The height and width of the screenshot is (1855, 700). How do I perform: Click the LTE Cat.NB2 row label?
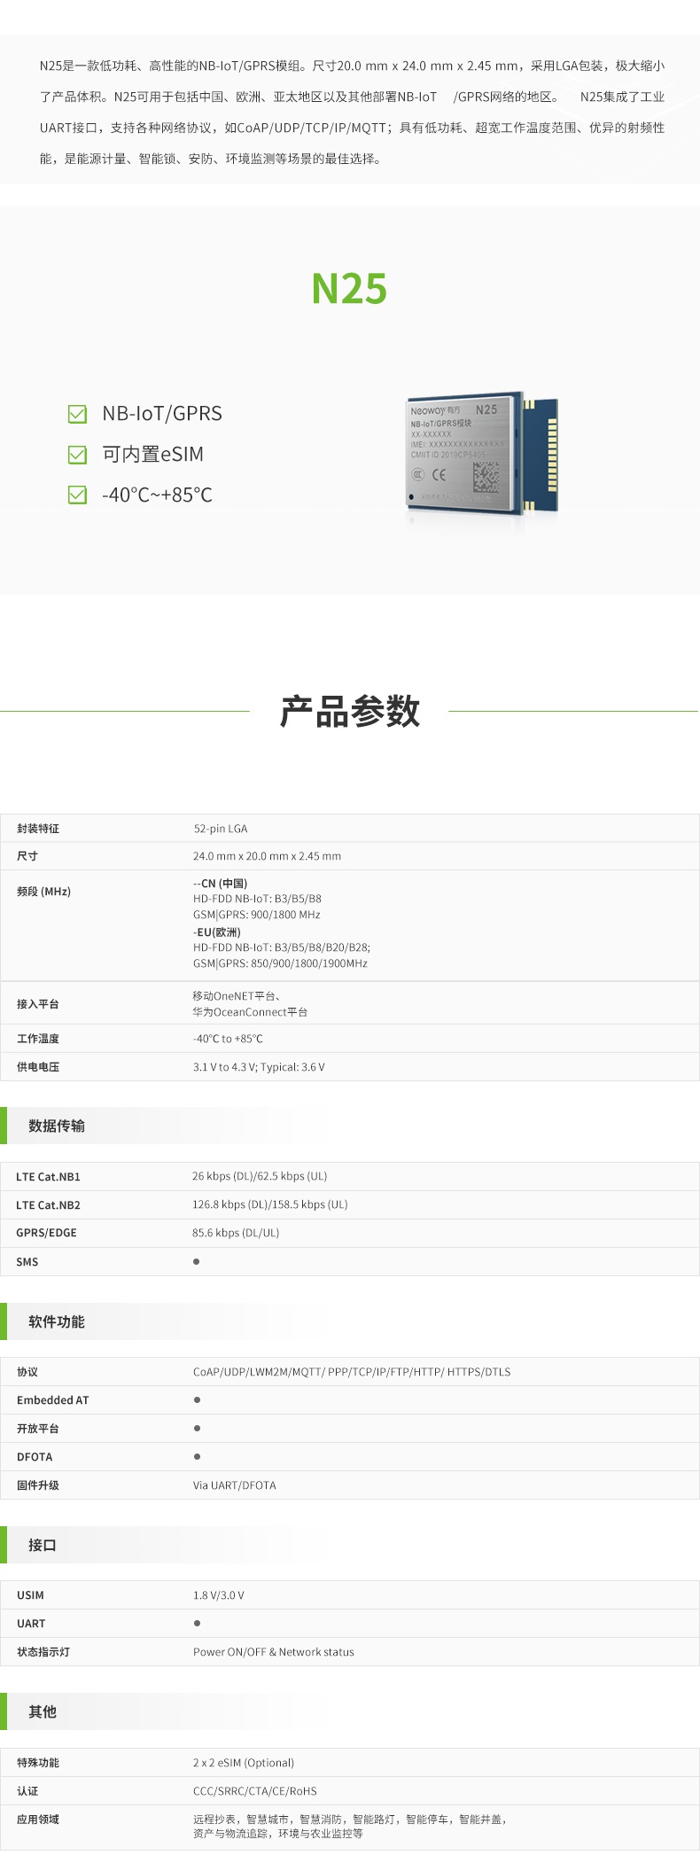tap(48, 1205)
